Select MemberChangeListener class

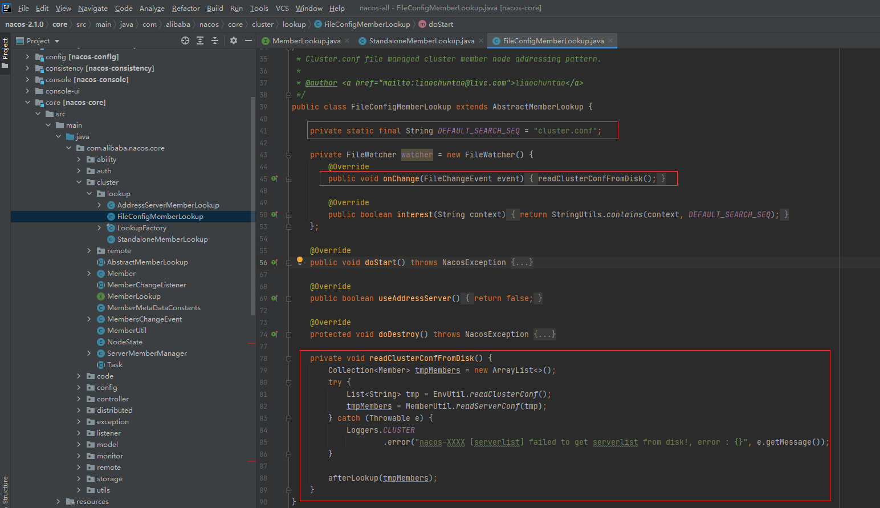[x=146, y=285]
